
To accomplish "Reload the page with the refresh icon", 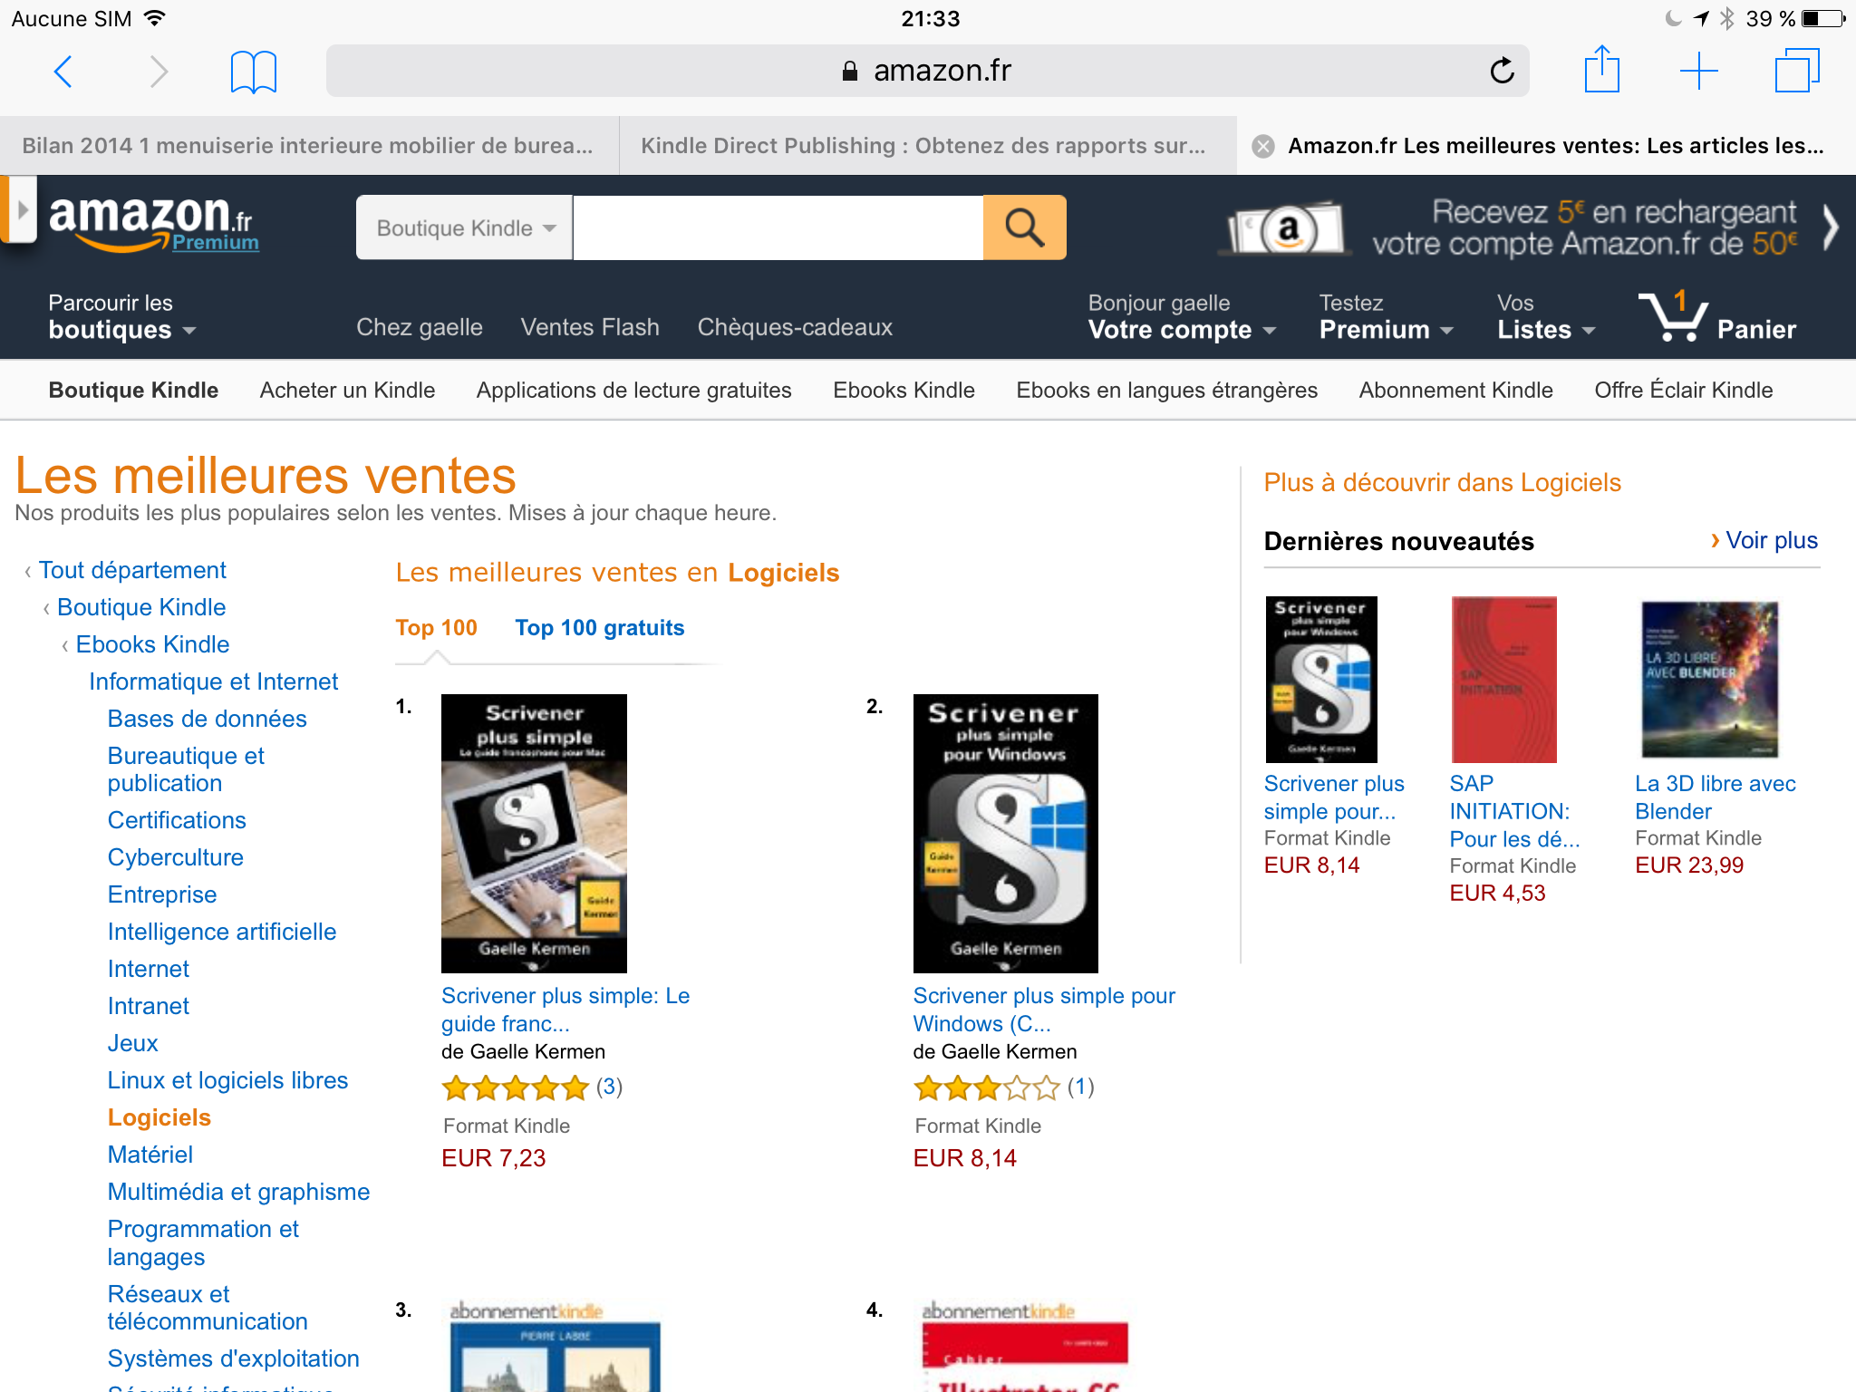I will (1502, 71).
